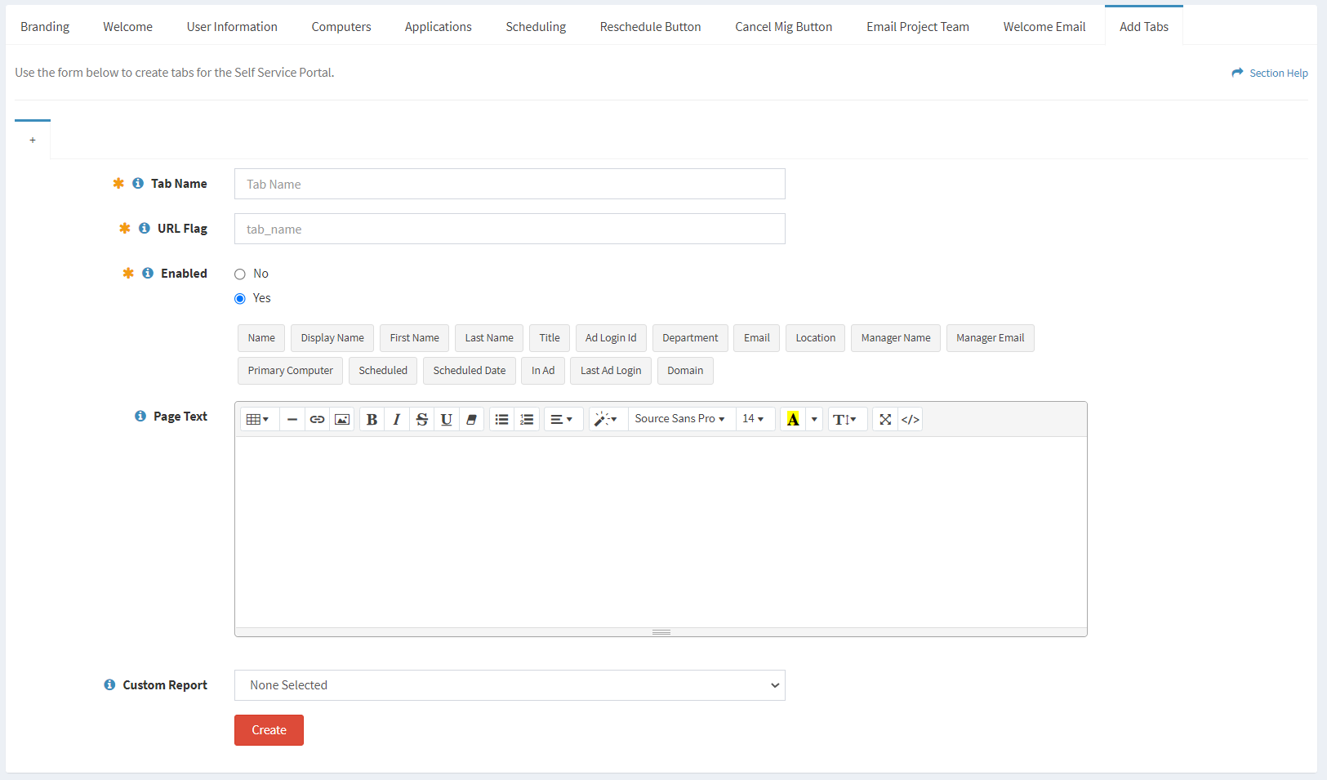
Task: Open the font size dropdown showing 14
Action: 754,419
